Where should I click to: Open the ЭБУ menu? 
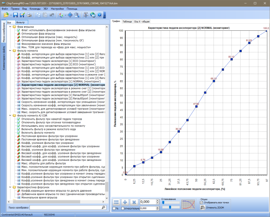tap(46, 9)
